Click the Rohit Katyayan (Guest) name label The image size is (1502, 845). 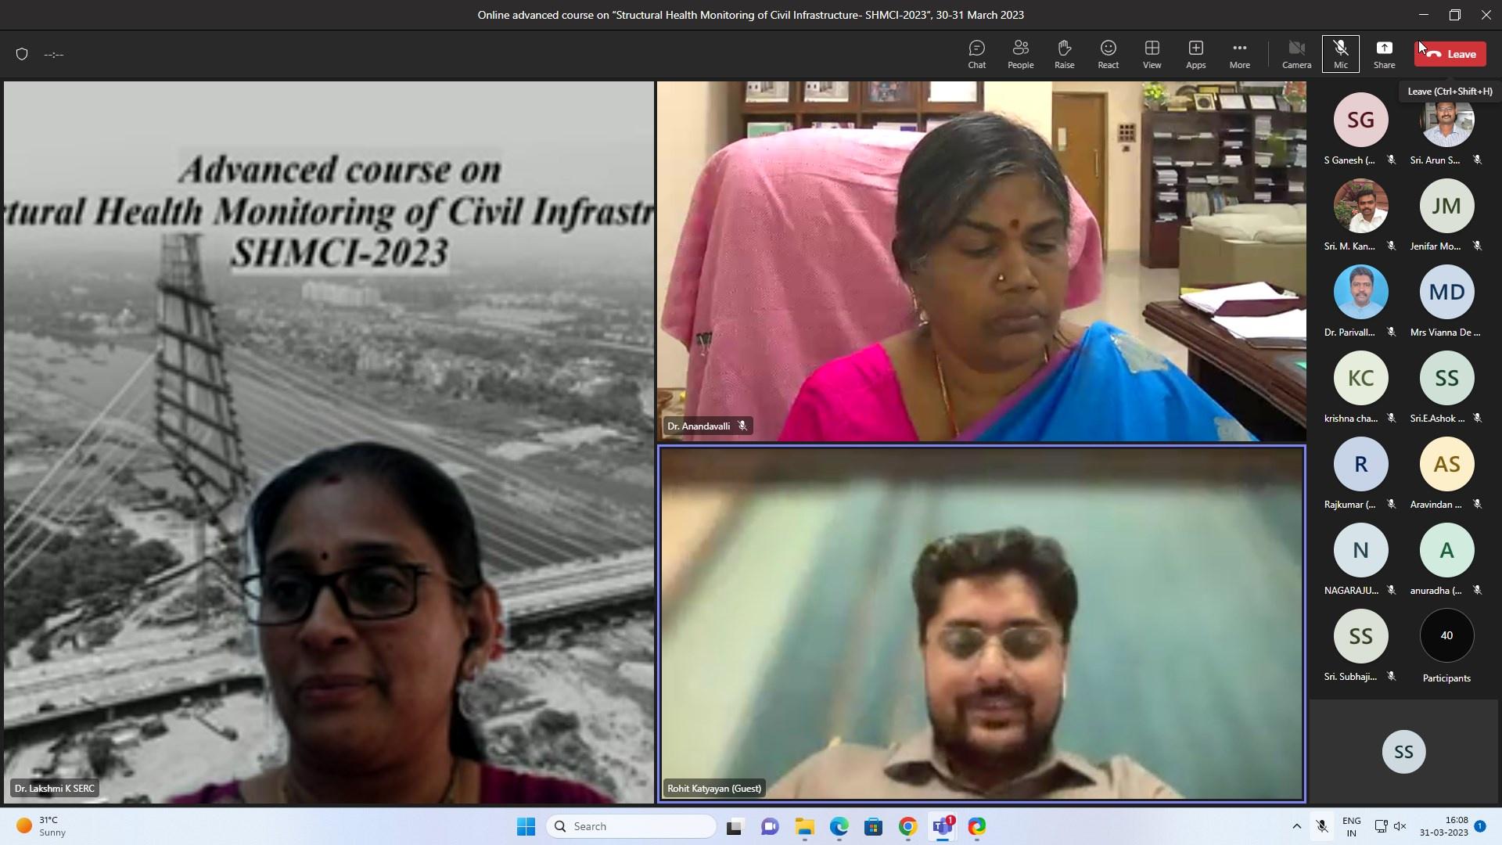pos(713,789)
